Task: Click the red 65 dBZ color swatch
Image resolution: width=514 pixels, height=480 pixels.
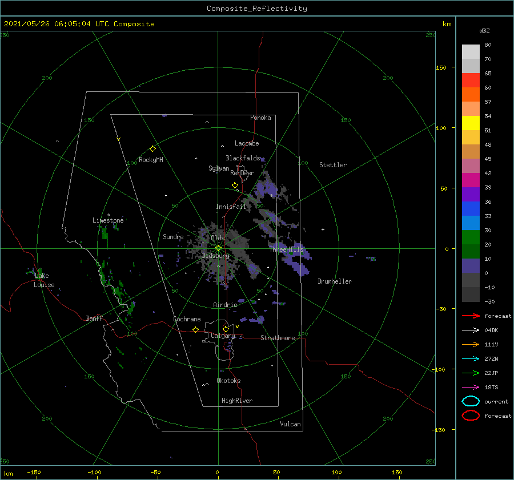Action: [x=471, y=80]
